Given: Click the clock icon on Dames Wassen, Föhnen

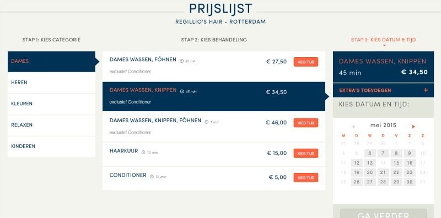Looking at the screenshot, I should pyautogui.click(x=181, y=61).
